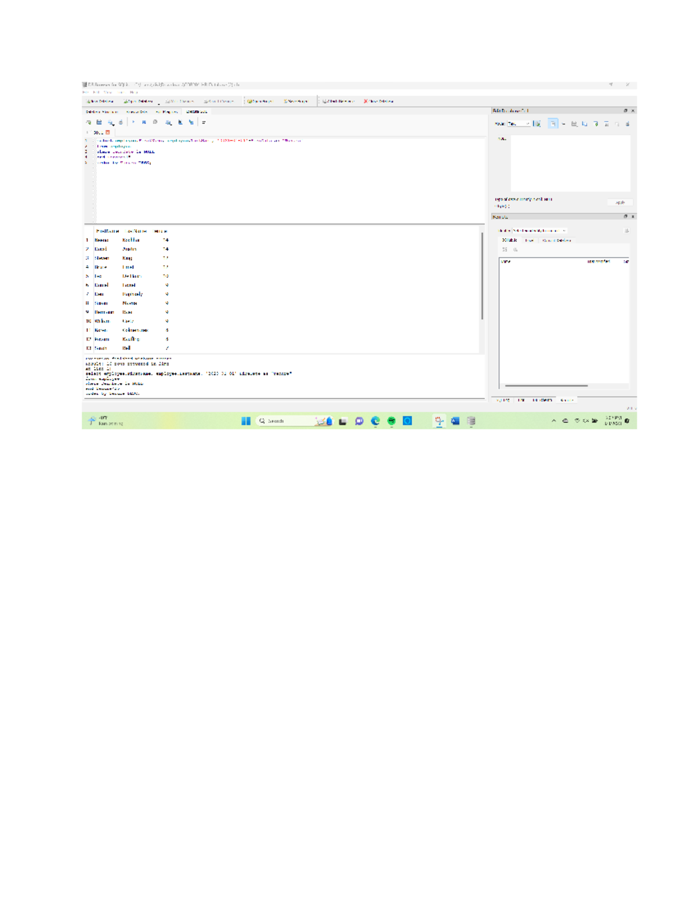Open the Browse Data tab
This screenshot has width=696, height=901.
click(137, 111)
